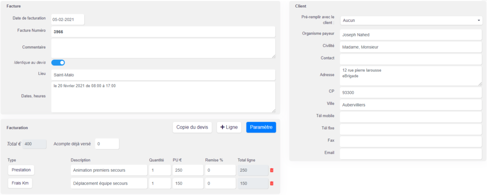
Task: Edit the Lieu field Saint-Malo
Action: pos(164,74)
